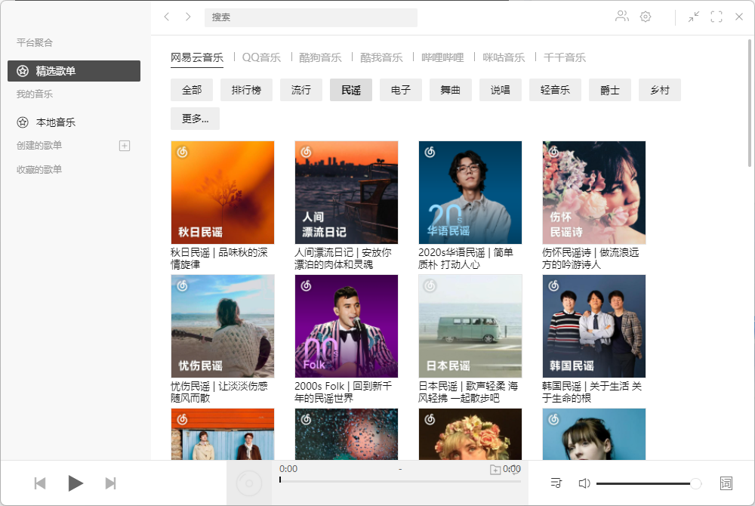Add current song to playlist icon
The height and width of the screenshot is (506, 755).
pos(495,470)
